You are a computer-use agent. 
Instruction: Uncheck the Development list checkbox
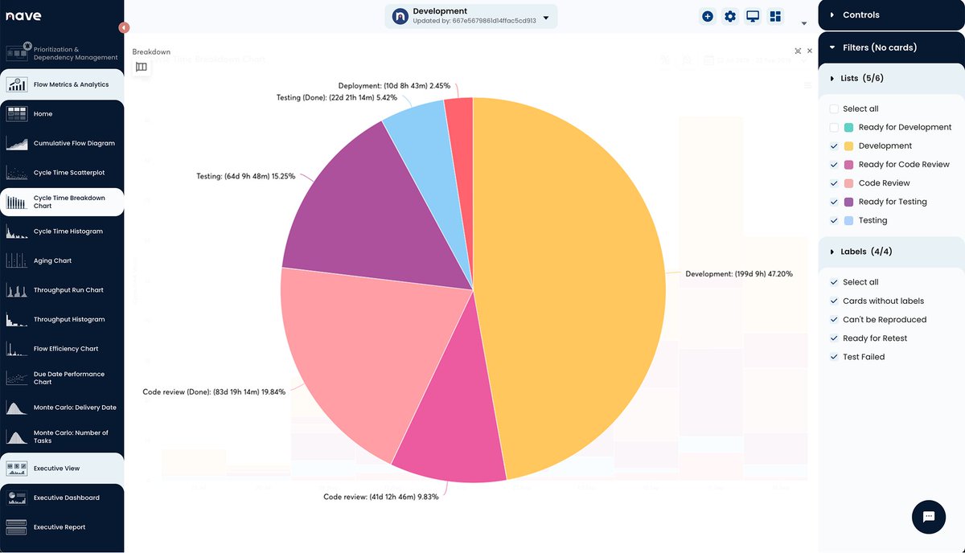(834, 145)
